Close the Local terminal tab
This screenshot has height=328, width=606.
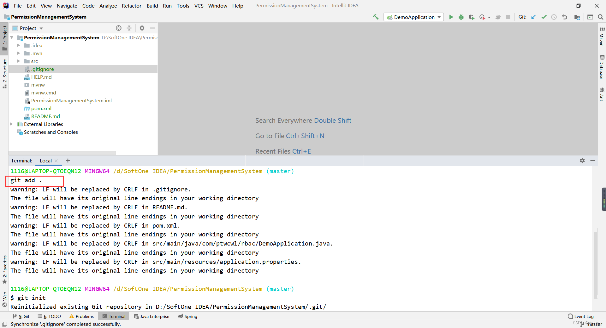(56, 161)
